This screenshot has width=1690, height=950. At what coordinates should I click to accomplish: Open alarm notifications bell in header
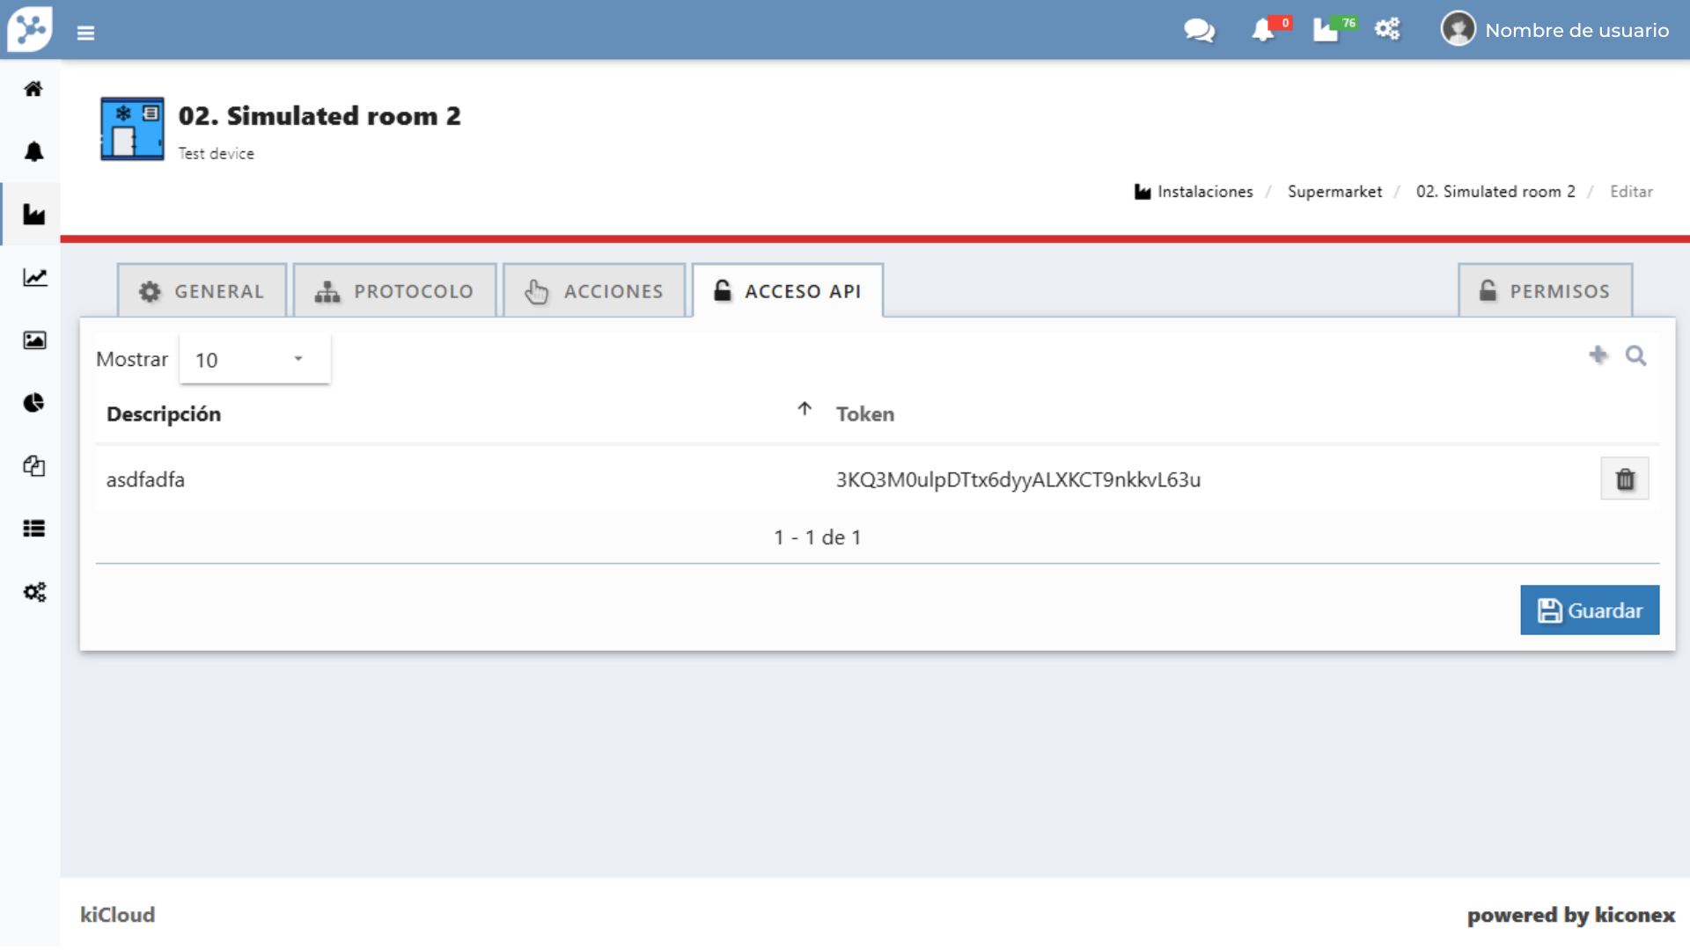(1264, 31)
